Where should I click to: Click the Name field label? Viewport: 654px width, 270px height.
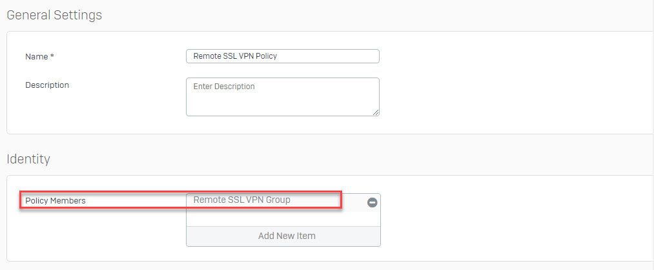36,56
